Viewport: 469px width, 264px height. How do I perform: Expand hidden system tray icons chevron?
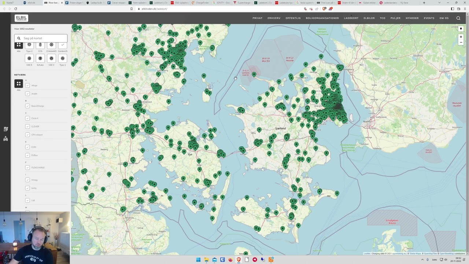(422, 260)
